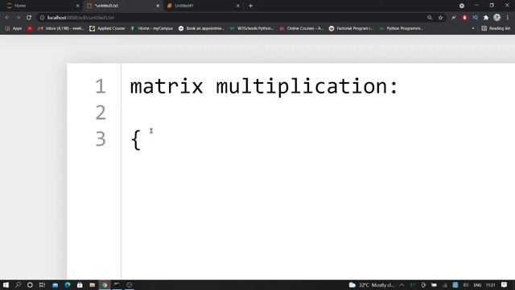This screenshot has width=515, height=290.
Task: Reload the page with the refresh icon
Action: click(x=29, y=18)
